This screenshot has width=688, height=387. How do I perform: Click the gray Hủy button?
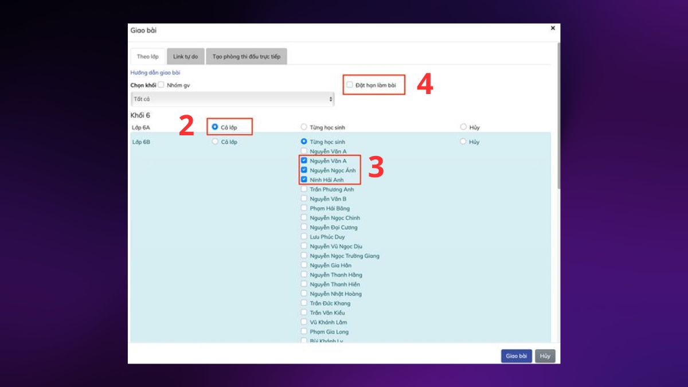(545, 356)
